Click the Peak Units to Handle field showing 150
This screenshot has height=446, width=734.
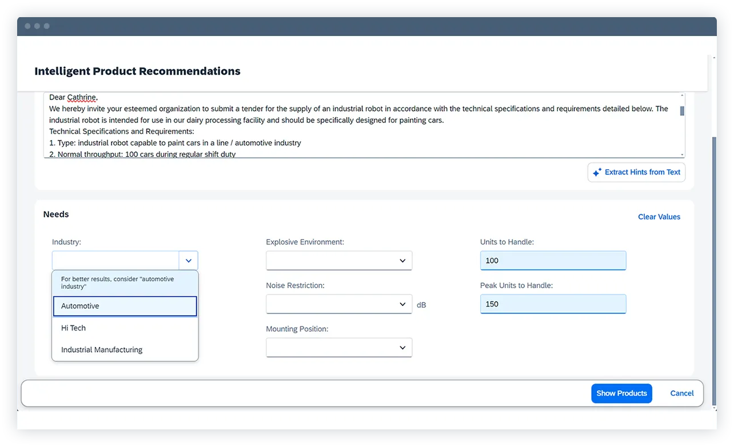click(x=553, y=304)
